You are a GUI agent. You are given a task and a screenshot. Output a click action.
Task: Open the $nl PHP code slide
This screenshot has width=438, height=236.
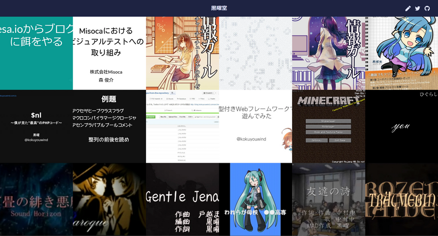36,126
